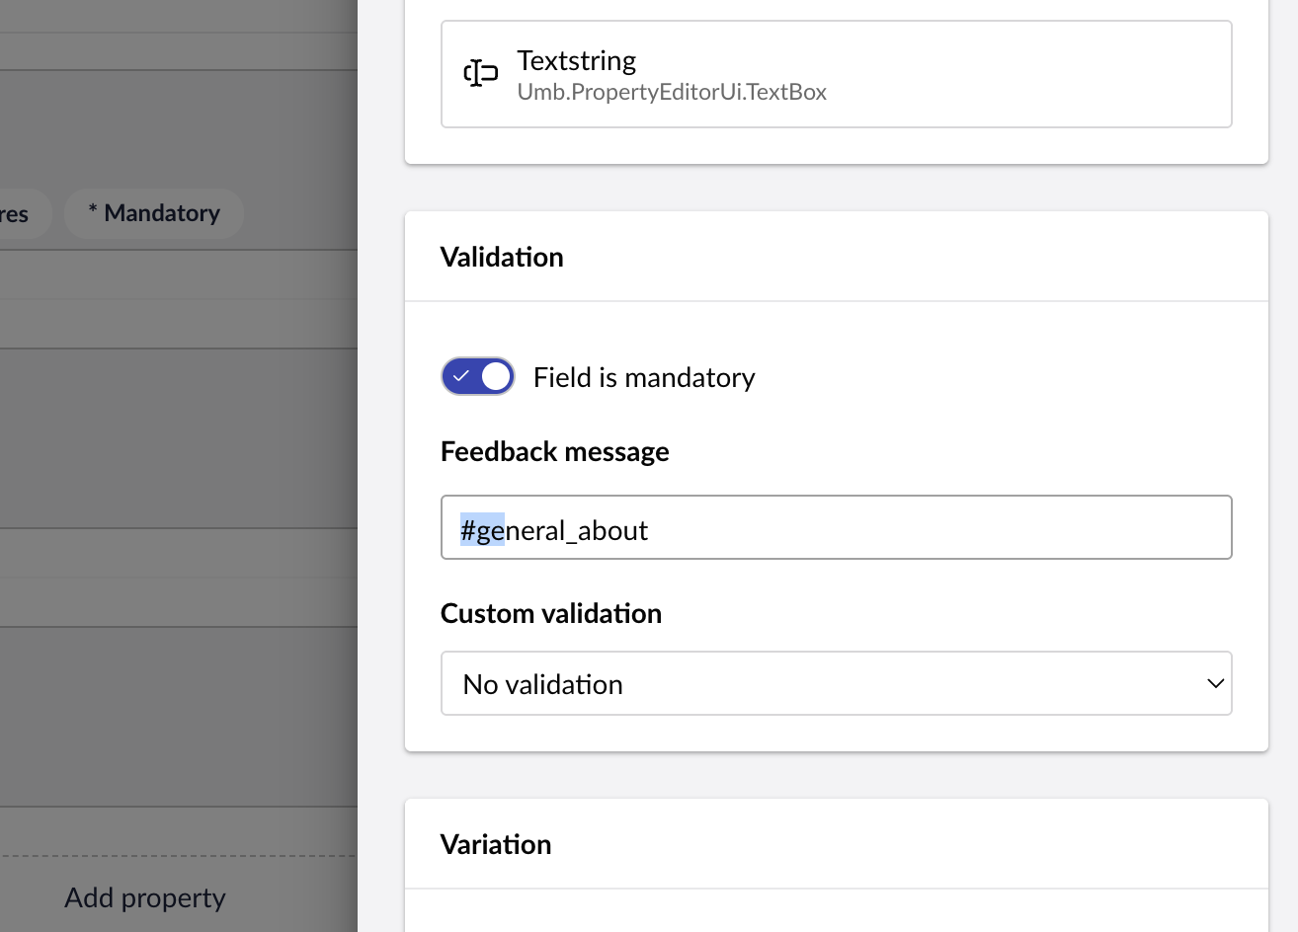Click the dimmed backdrop beside the panel
Viewport: 1298px width, 932px height.
[x=178, y=444]
